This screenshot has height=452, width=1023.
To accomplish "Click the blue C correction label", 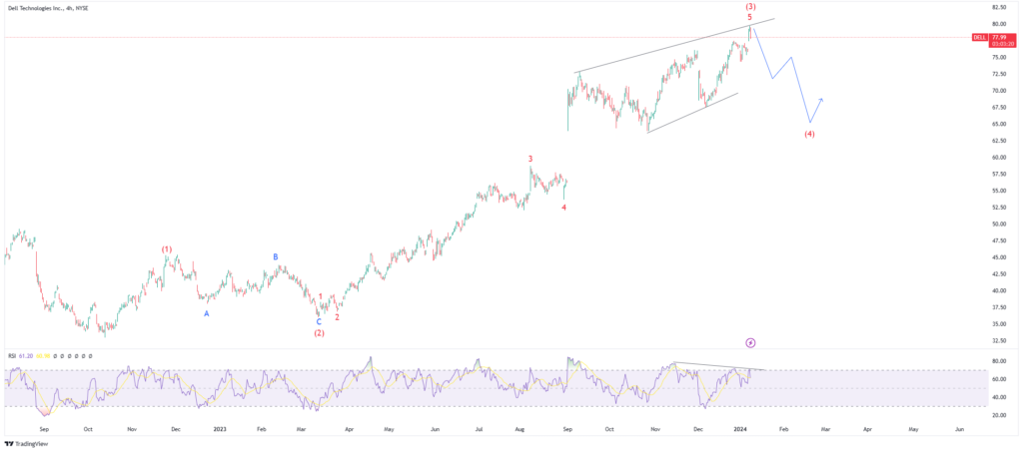I will (319, 321).
